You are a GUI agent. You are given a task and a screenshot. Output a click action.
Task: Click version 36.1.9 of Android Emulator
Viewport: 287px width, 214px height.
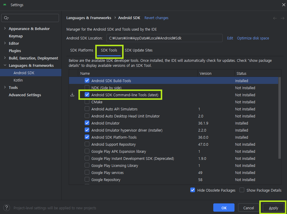(203, 123)
